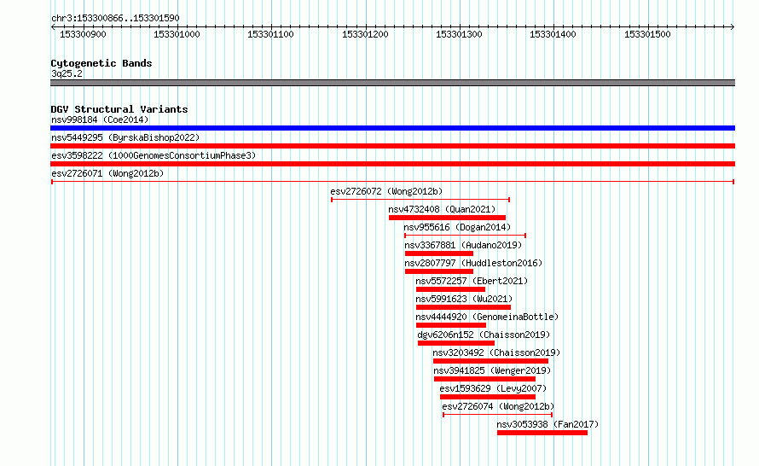Open the nsv998184 (Coe2014) label
This screenshot has width=759, height=466.
click(x=100, y=119)
